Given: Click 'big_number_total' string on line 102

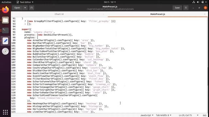Looking at the screenshot, I should click(x=107, y=48).
